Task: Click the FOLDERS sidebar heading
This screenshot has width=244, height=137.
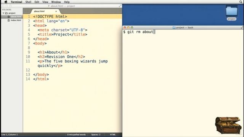Action: (x=6, y=10)
